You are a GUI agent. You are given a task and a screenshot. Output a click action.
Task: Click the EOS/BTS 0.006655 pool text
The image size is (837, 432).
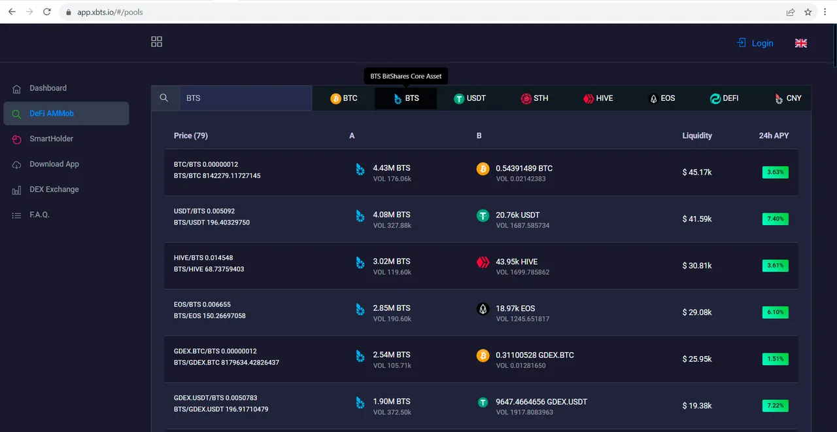click(x=202, y=304)
